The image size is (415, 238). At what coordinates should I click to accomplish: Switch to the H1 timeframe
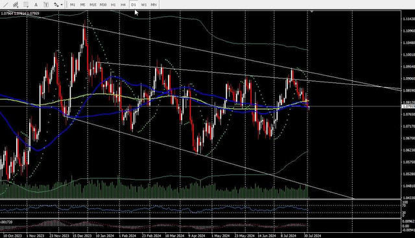(x=113, y=5)
